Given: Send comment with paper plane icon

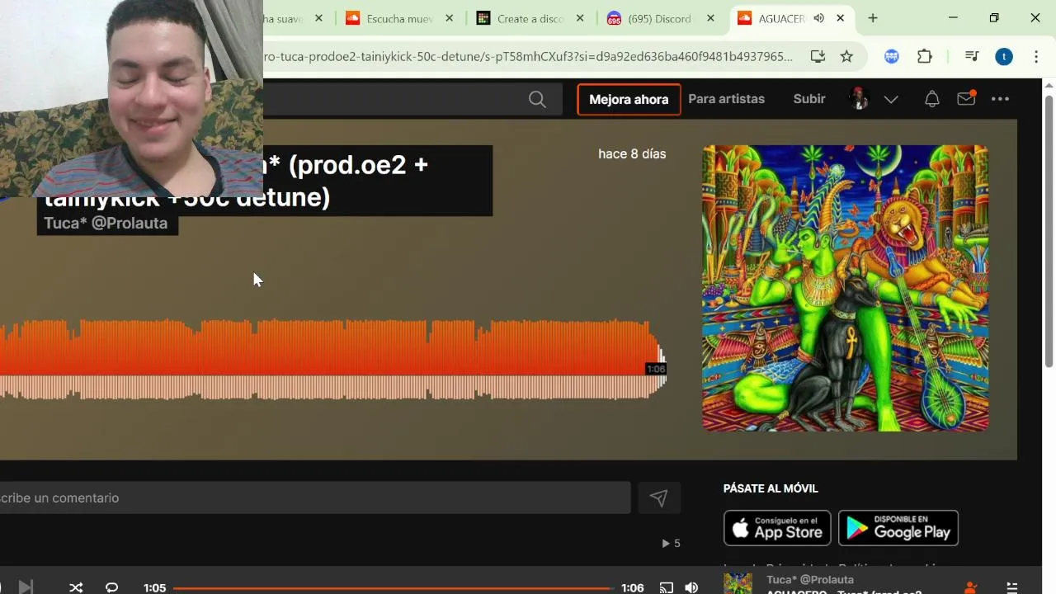Looking at the screenshot, I should (x=658, y=497).
